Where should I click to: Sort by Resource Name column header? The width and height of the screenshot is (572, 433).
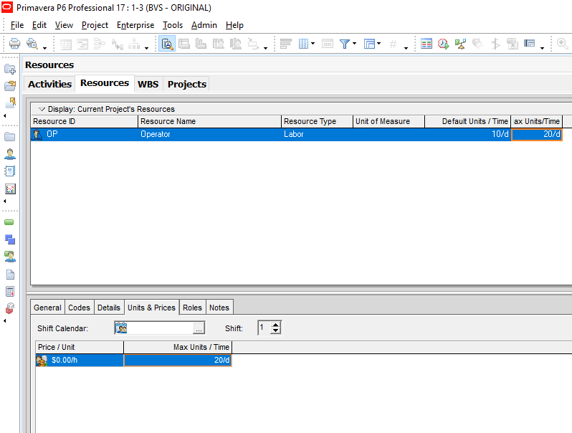point(210,121)
